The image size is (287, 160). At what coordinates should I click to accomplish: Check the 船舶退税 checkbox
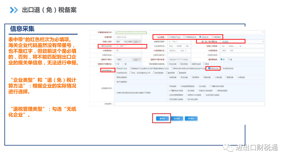(178, 73)
